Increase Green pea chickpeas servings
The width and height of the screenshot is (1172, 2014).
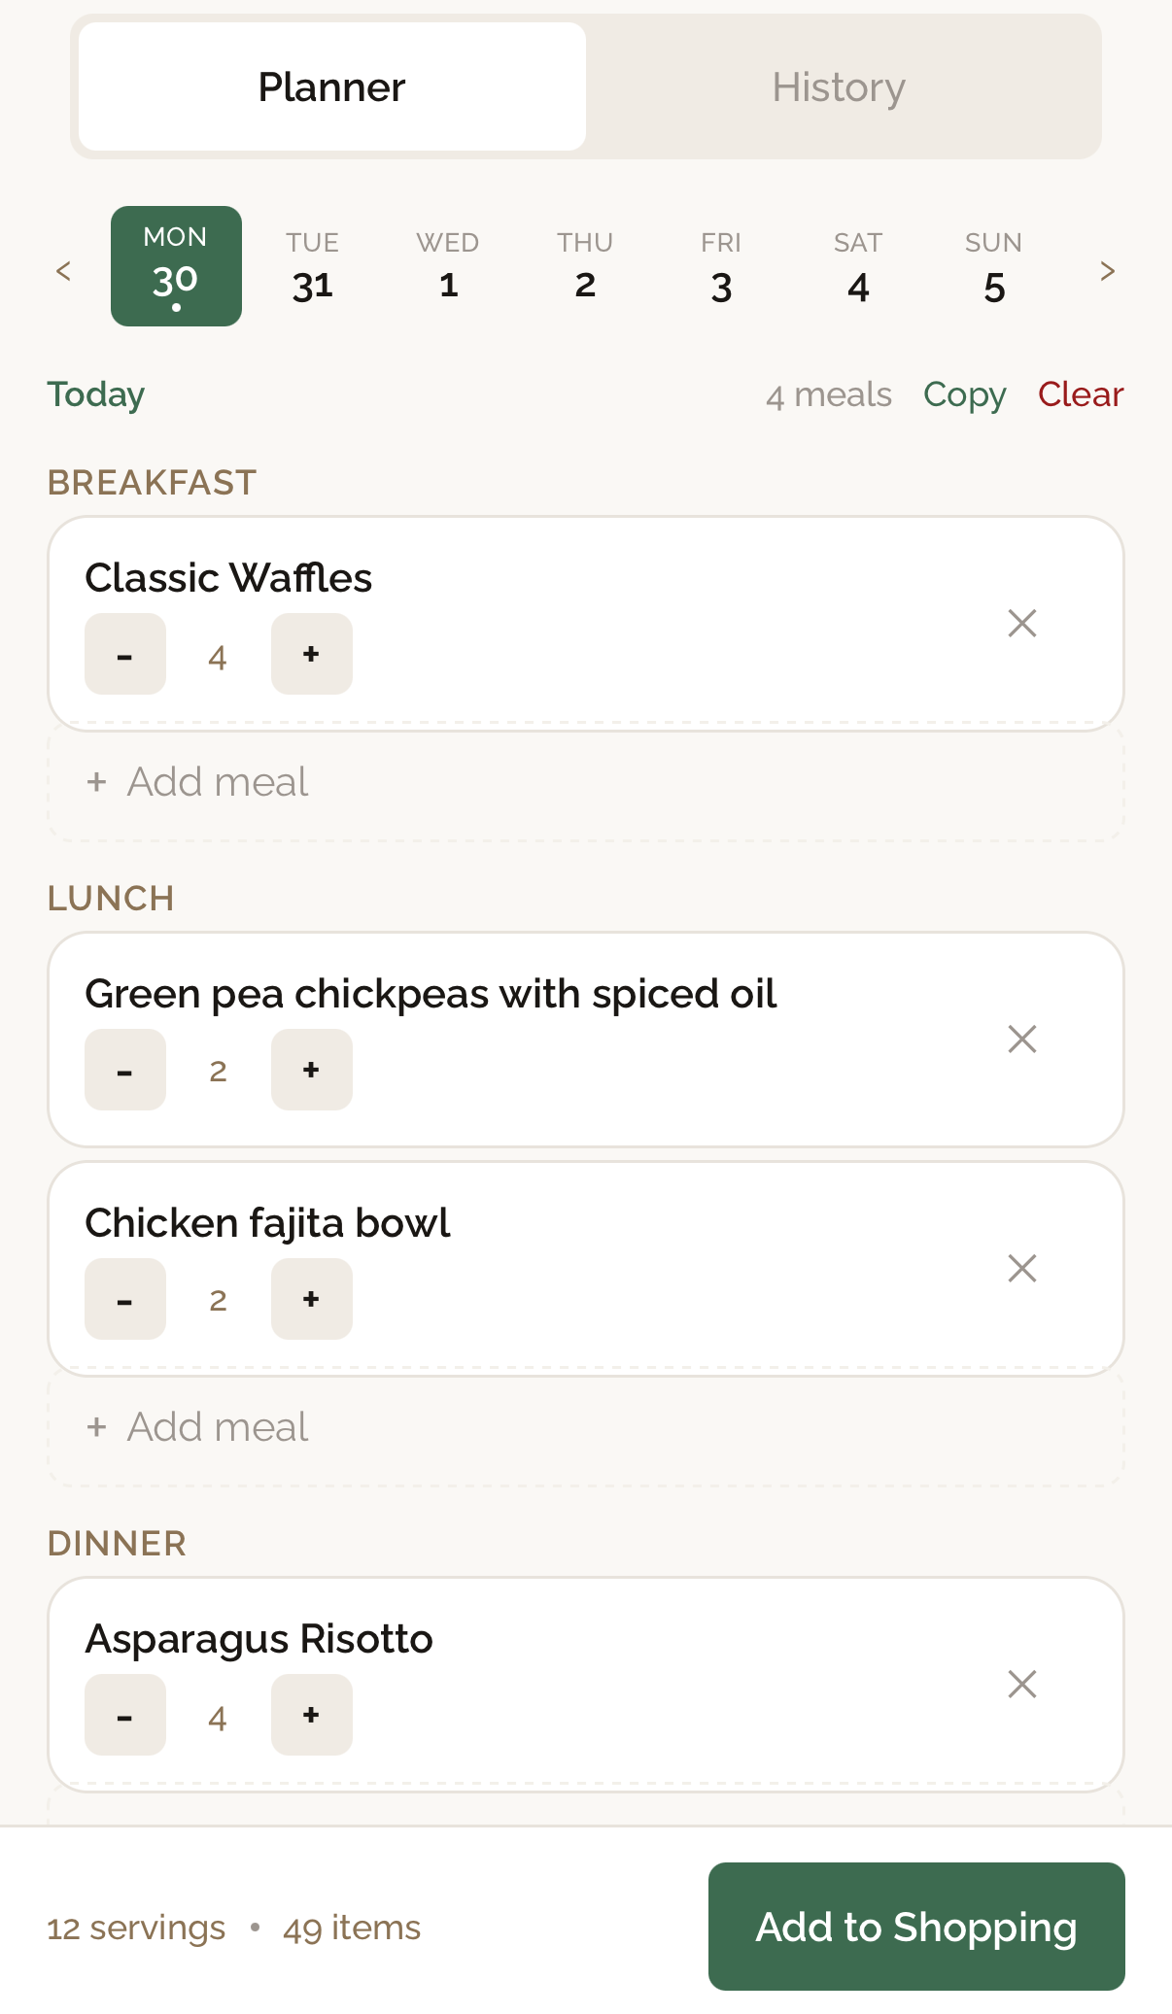311,1070
